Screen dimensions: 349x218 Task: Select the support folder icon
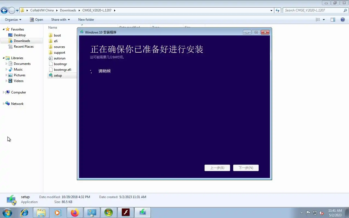click(50, 53)
